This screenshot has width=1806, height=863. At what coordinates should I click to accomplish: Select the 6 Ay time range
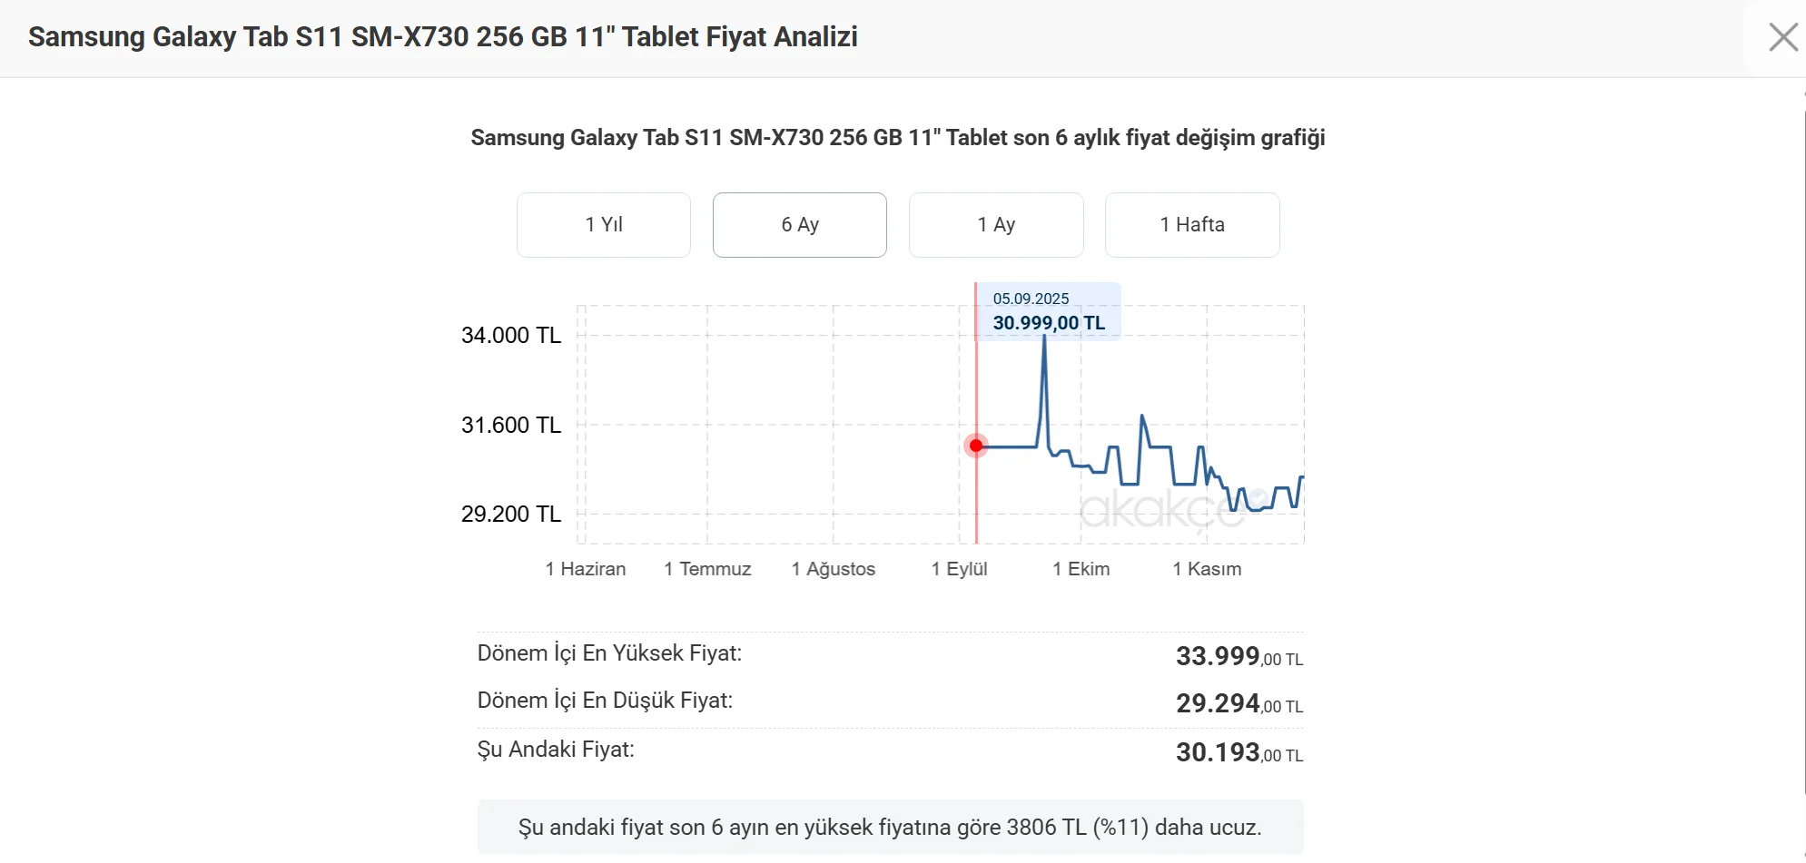pyautogui.click(x=800, y=225)
